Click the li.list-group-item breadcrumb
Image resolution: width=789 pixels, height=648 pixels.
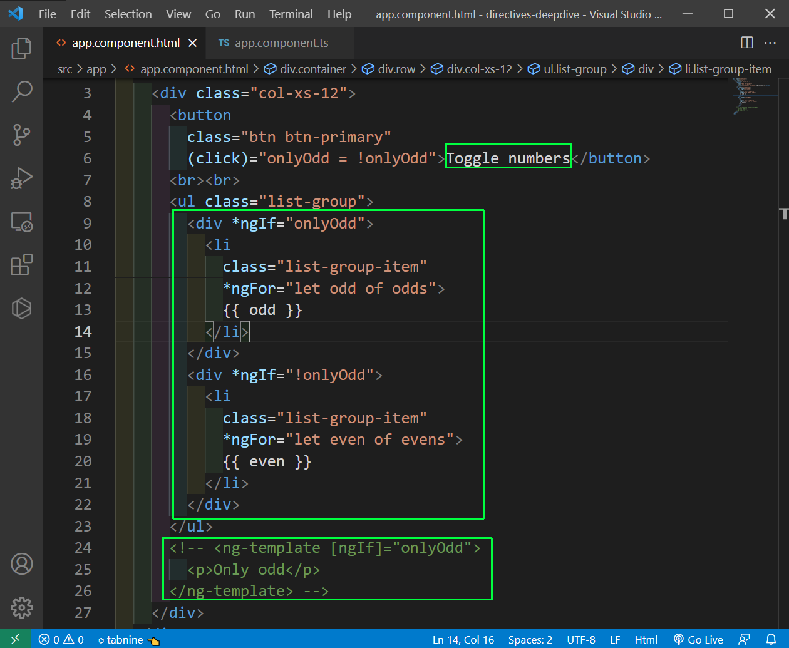[x=720, y=69]
